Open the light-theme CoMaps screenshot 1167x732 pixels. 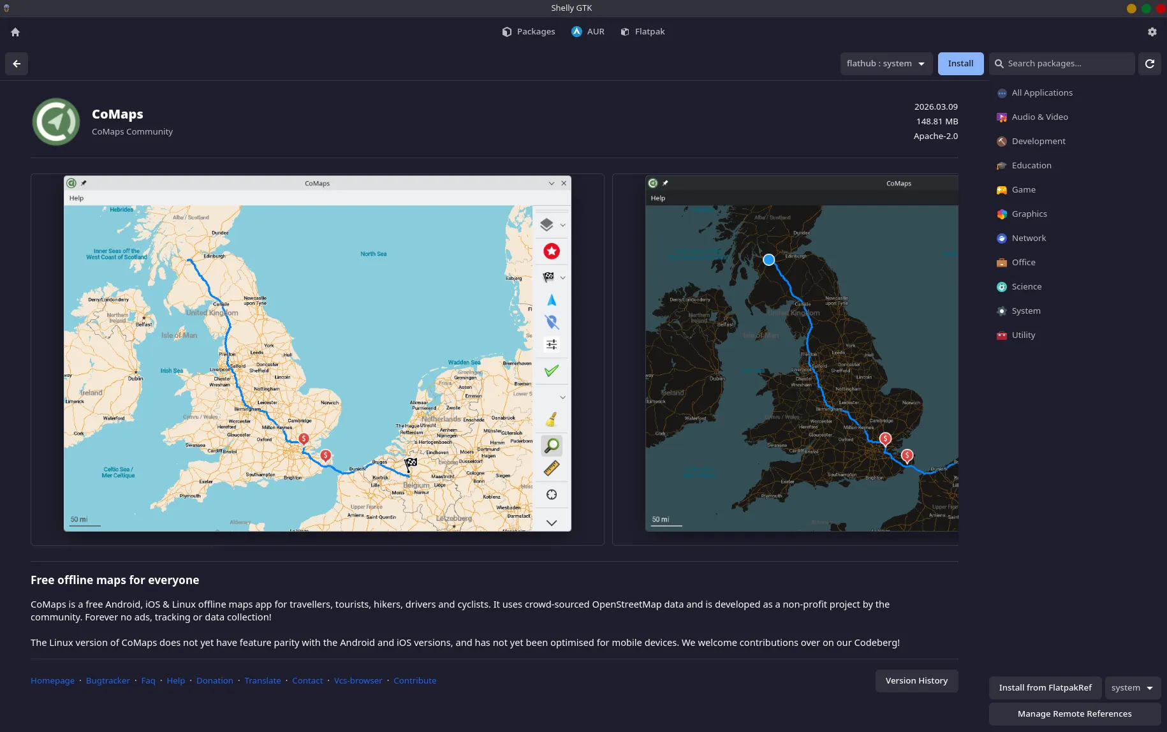pos(318,360)
